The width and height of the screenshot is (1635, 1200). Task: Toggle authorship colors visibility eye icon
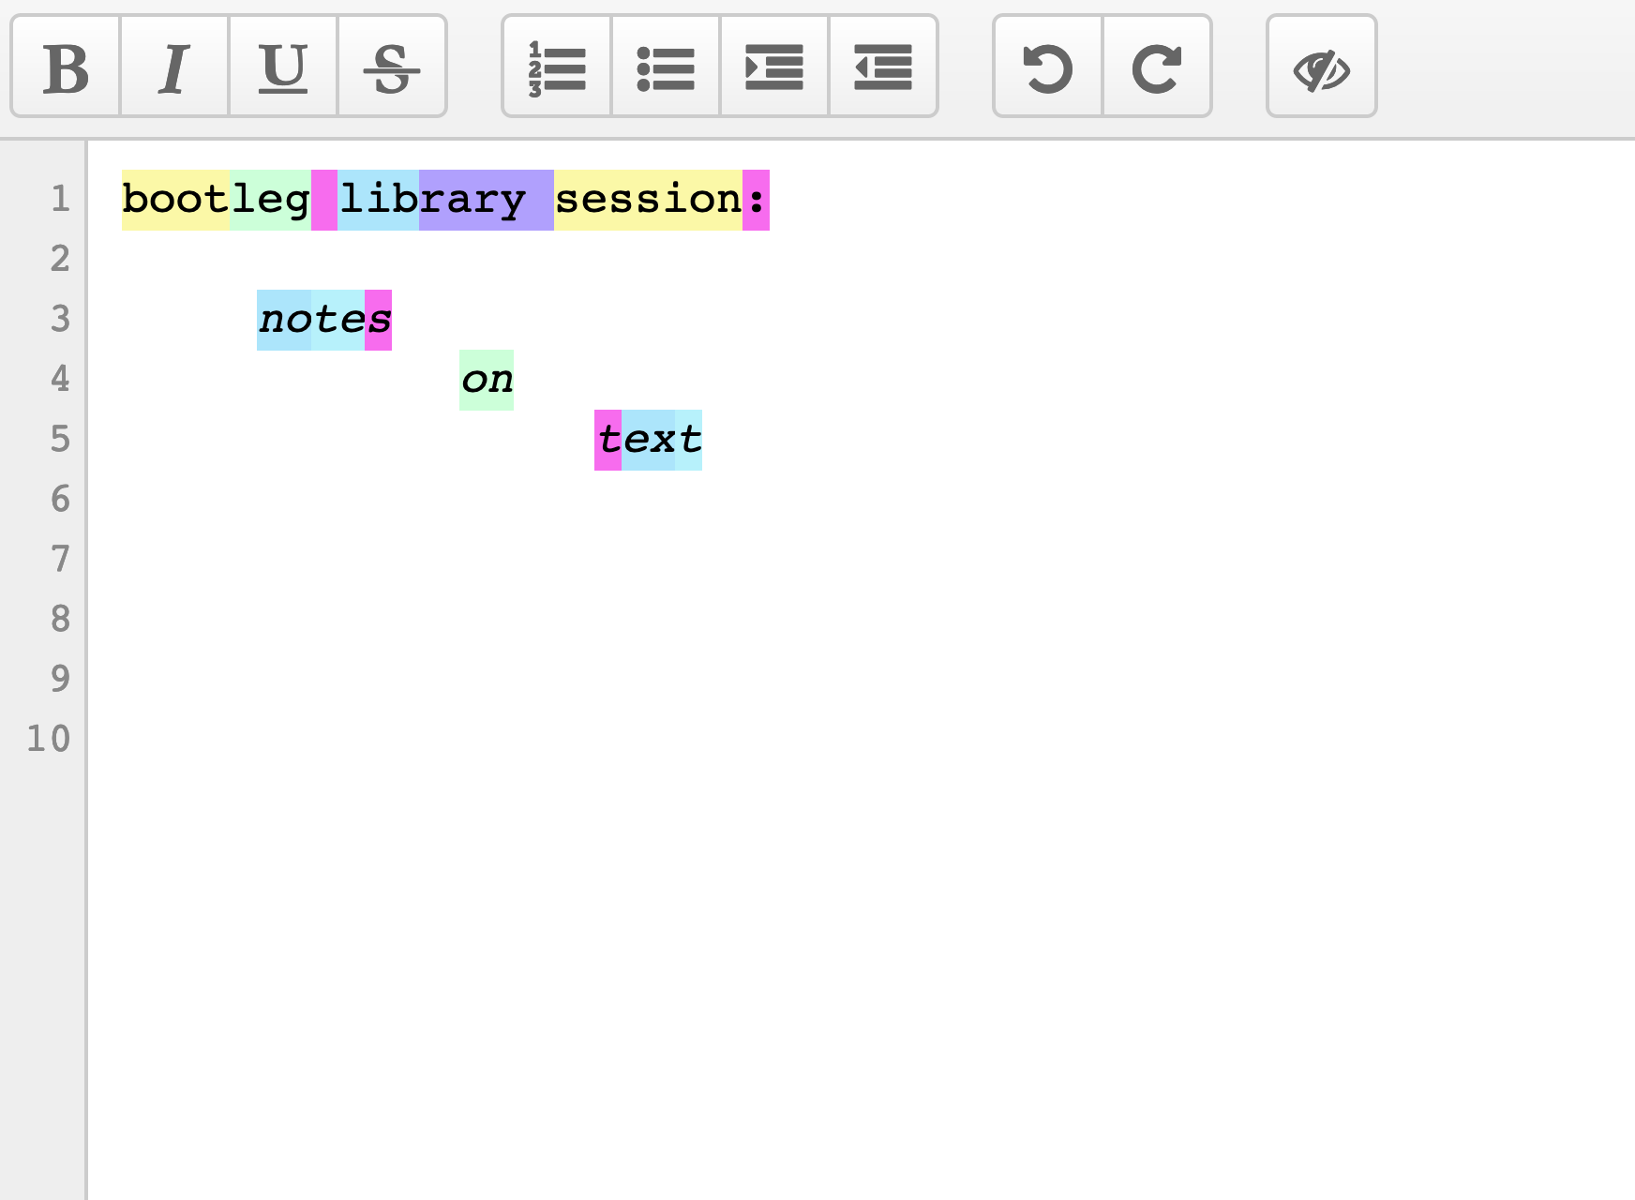click(1321, 67)
